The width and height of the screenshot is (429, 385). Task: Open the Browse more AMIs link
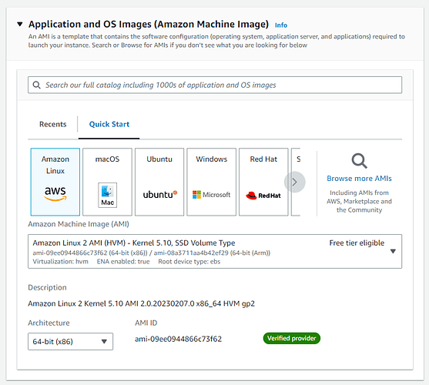coord(359,179)
